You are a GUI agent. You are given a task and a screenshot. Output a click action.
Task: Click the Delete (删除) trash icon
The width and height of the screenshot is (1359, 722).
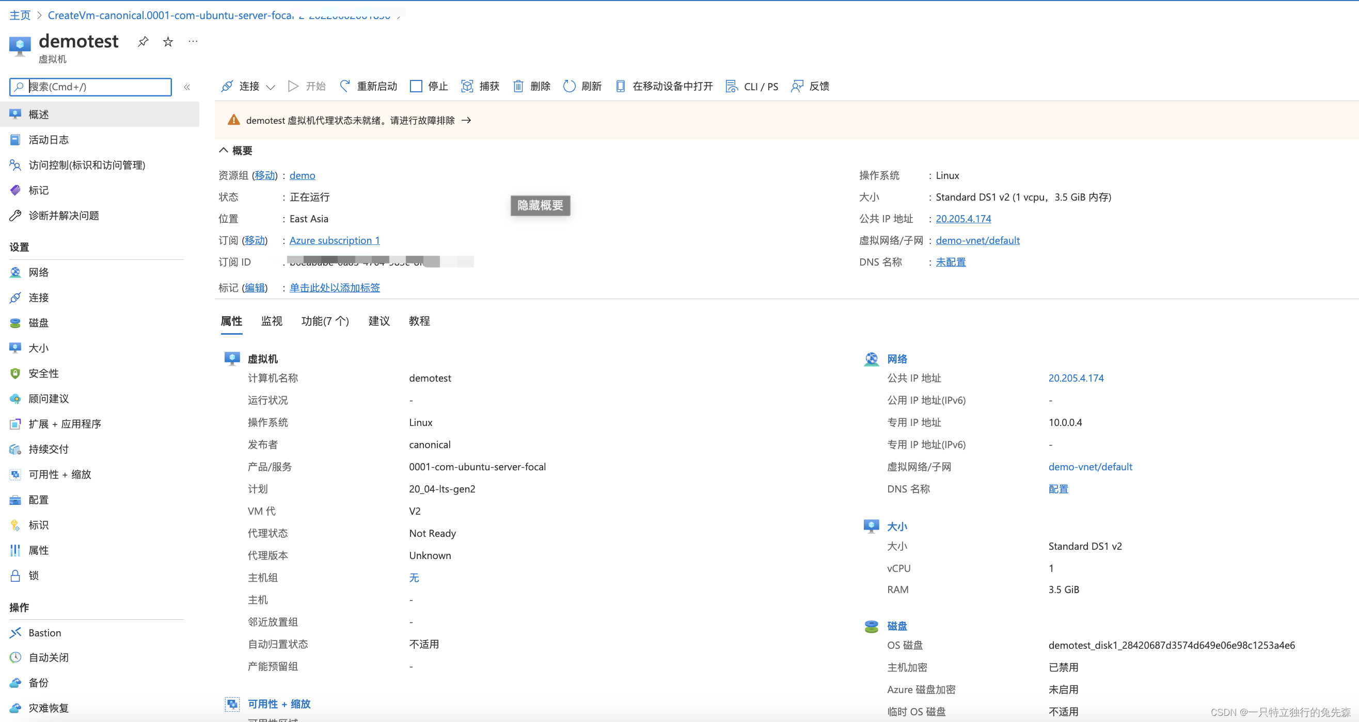(x=518, y=86)
